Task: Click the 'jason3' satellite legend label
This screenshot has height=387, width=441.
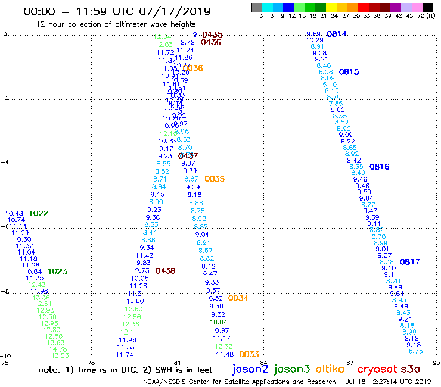Action: pos(292,369)
